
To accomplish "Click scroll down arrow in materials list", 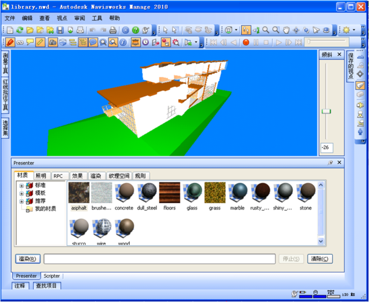I will point(321,241).
